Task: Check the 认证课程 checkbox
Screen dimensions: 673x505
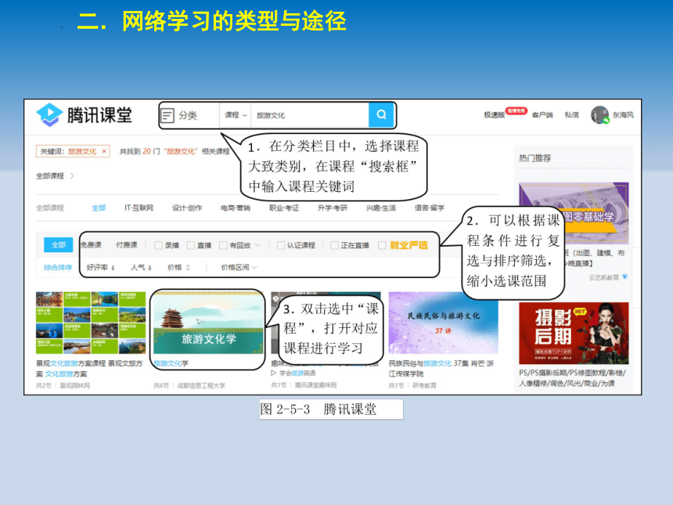Action: coord(281,245)
